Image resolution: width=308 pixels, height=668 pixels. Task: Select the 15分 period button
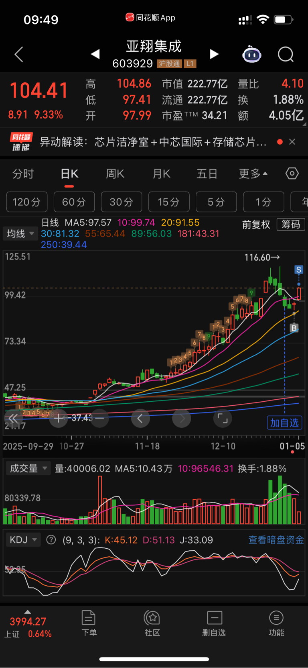pyautogui.click(x=169, y=202)
